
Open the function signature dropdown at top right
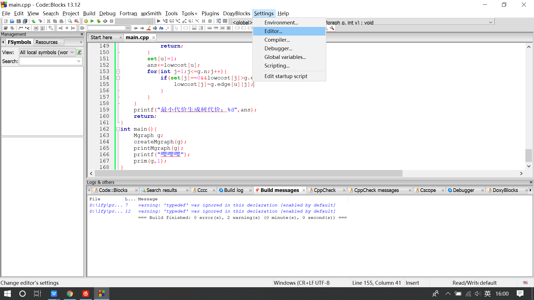(491, 22)
